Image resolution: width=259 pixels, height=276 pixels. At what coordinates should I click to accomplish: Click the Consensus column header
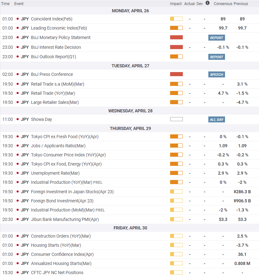click(223, 4)
